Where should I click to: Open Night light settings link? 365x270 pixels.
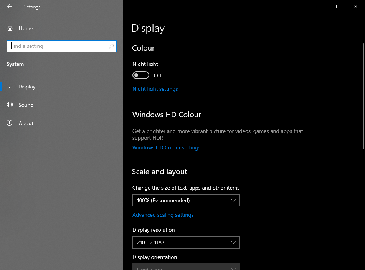(x=155, y=89)
